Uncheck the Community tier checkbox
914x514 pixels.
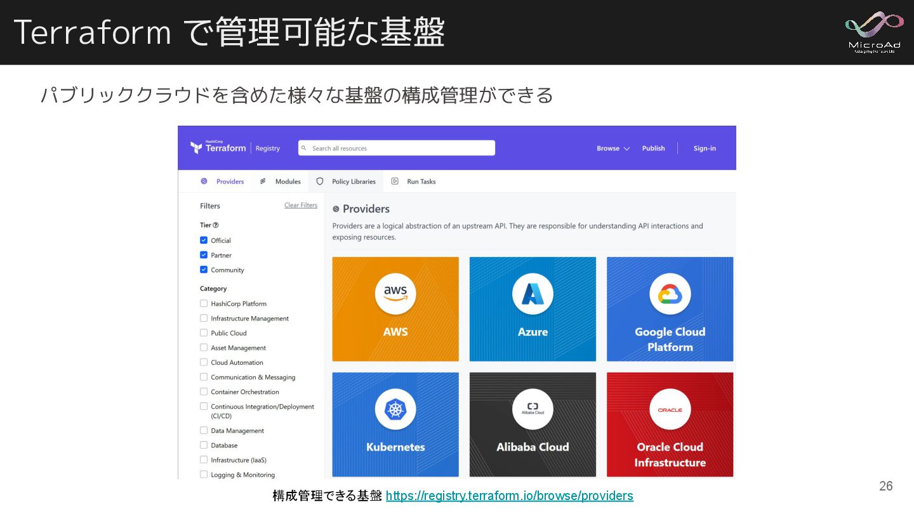(x=204, y=270)
